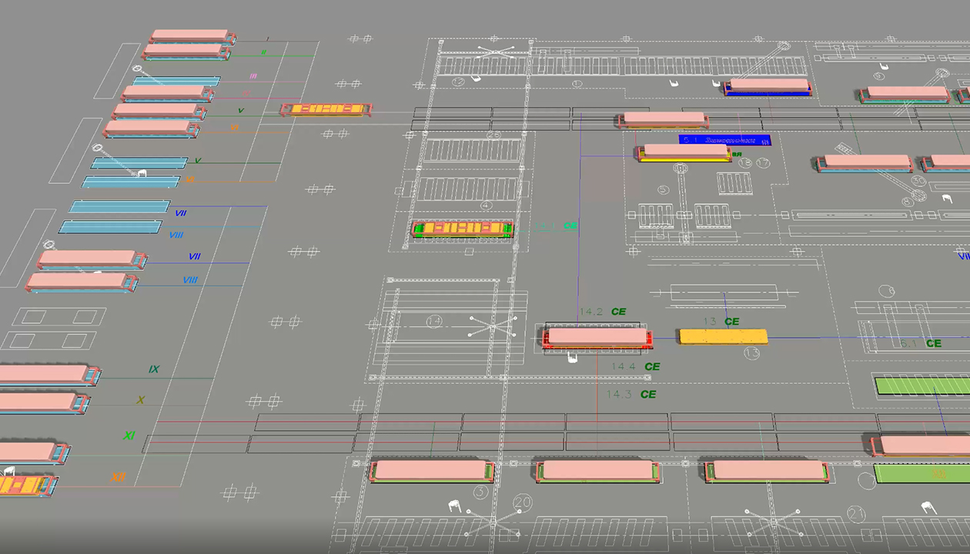Click the circled number 5 marker
This screenshot has height=554, width=970.
point(664,189)
